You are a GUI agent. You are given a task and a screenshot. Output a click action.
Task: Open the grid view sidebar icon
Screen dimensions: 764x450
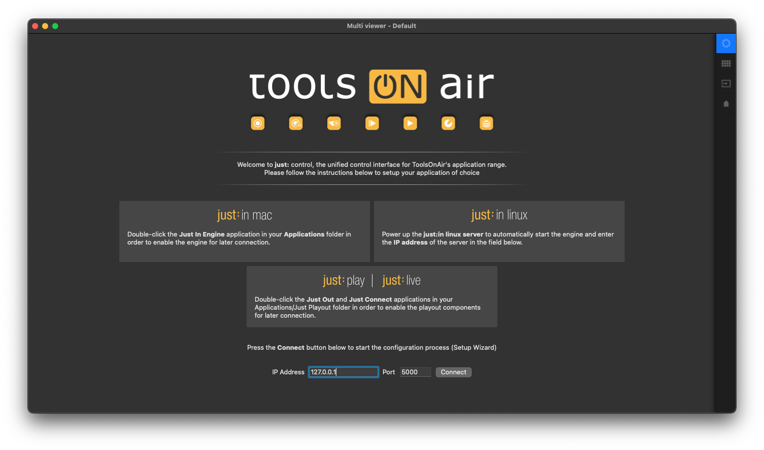(x=726, y=64)
